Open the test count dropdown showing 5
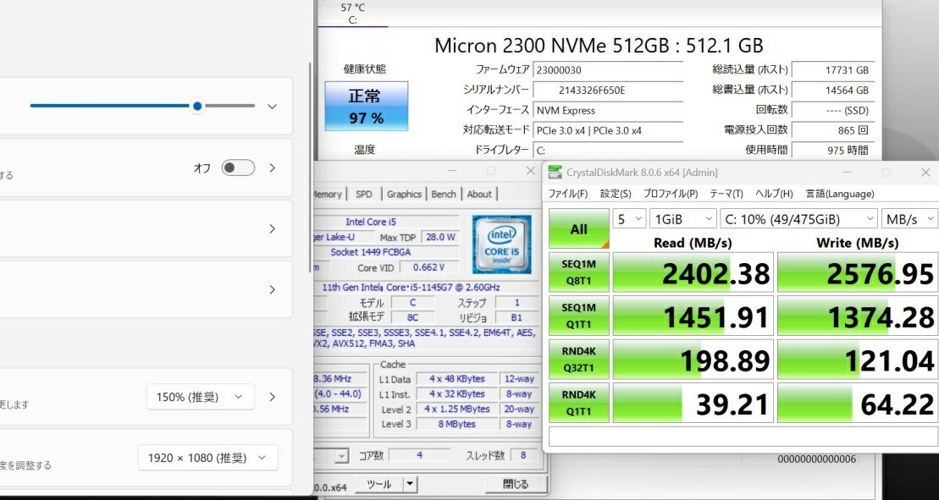 click(629, 219)
